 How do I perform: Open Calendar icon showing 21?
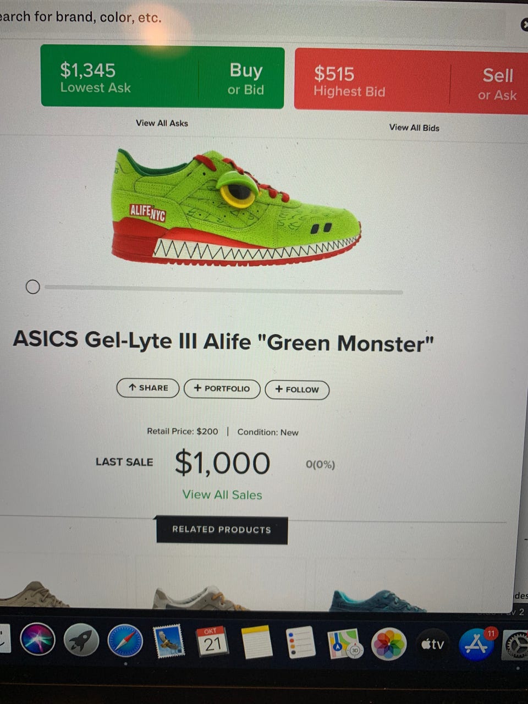(212, 642)
